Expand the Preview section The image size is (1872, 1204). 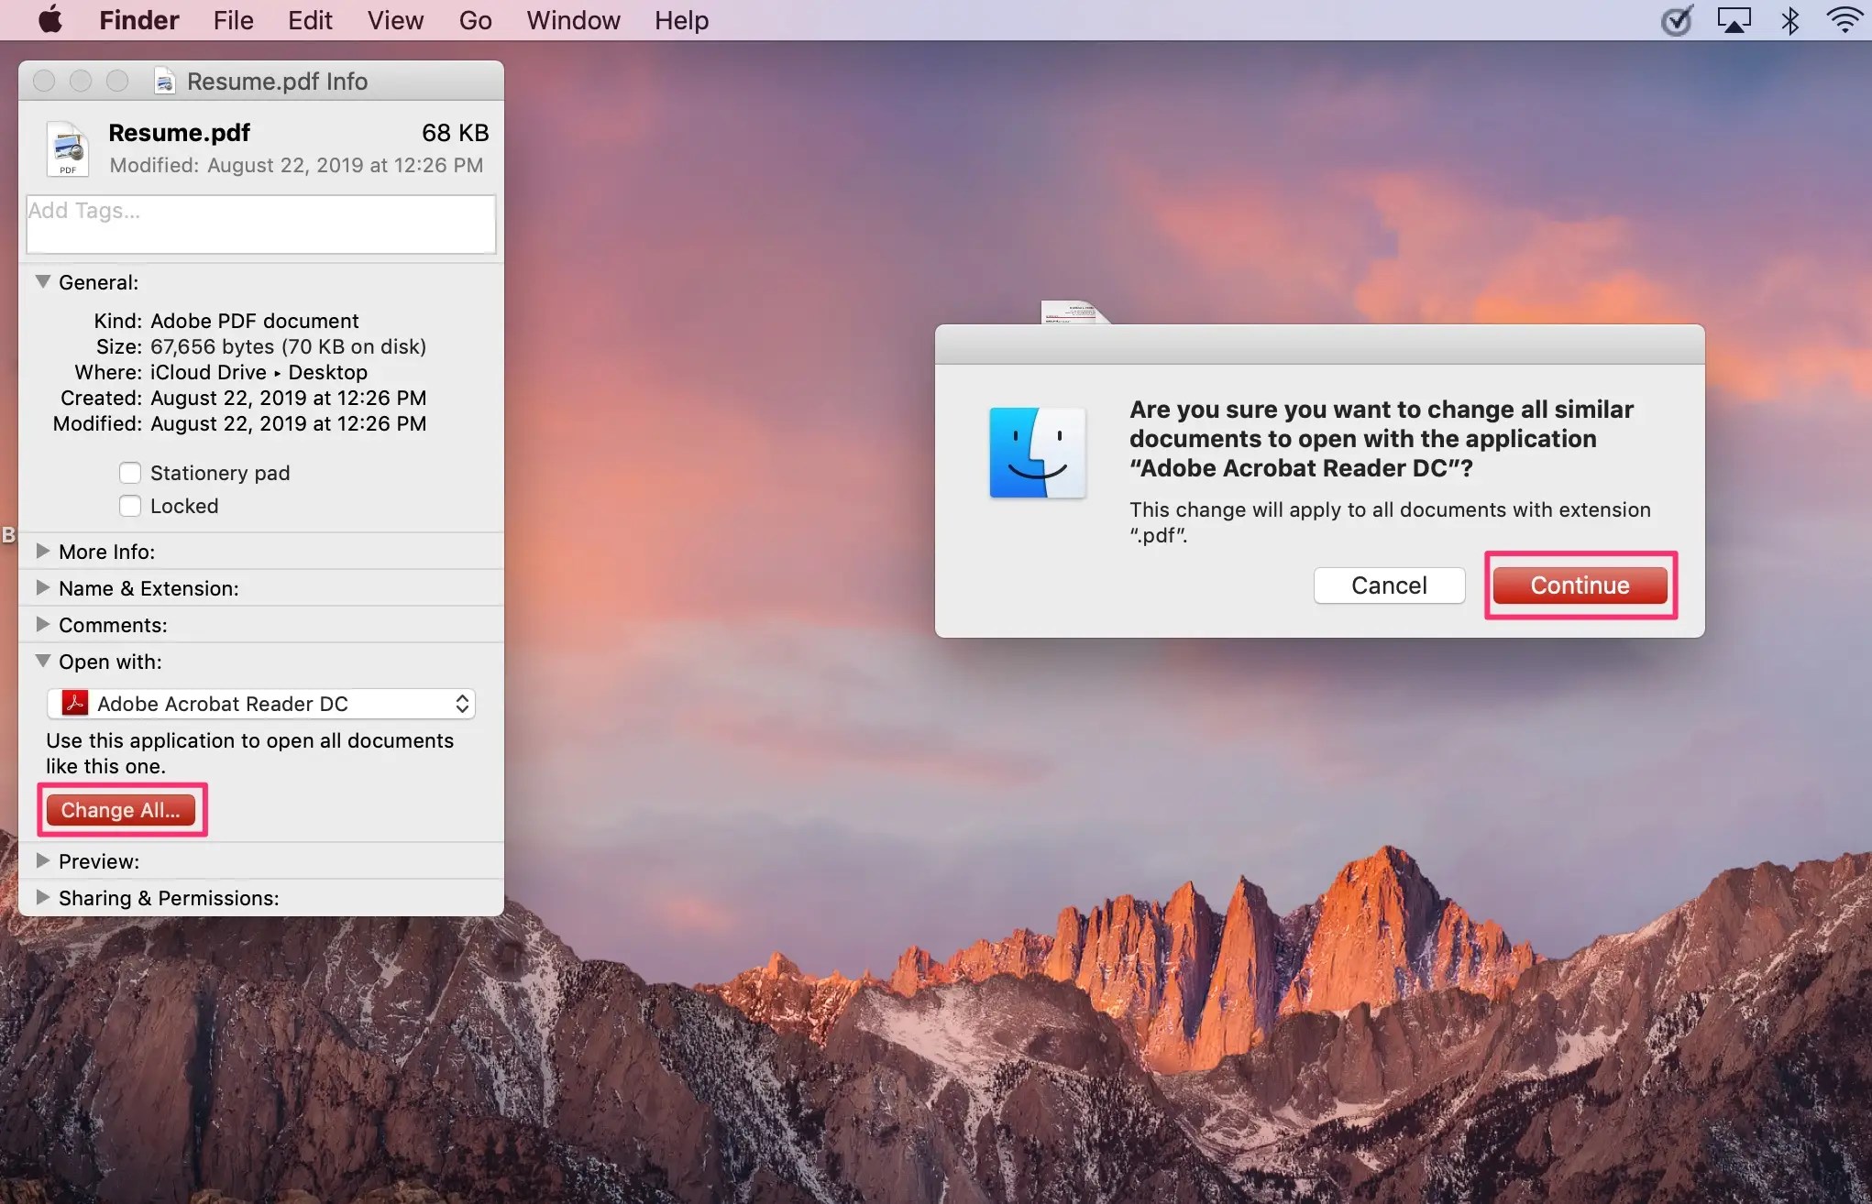click(42, 860)
